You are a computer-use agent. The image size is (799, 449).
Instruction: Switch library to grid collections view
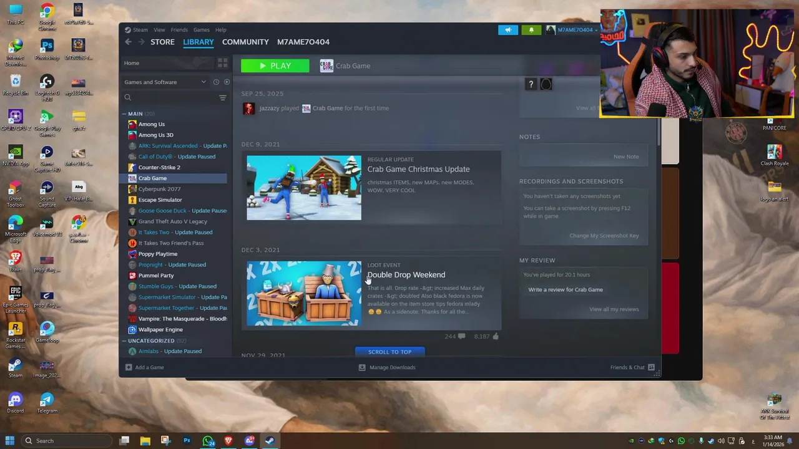tap(222, 63)
